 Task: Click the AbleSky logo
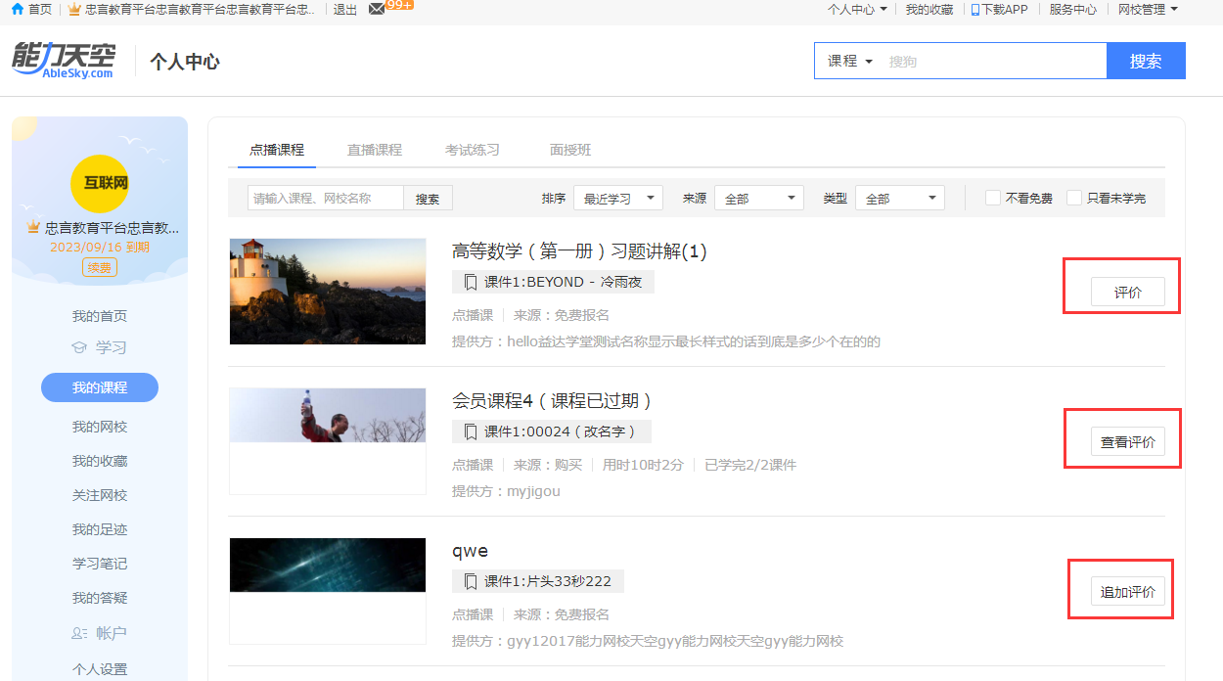click(64, 60)
